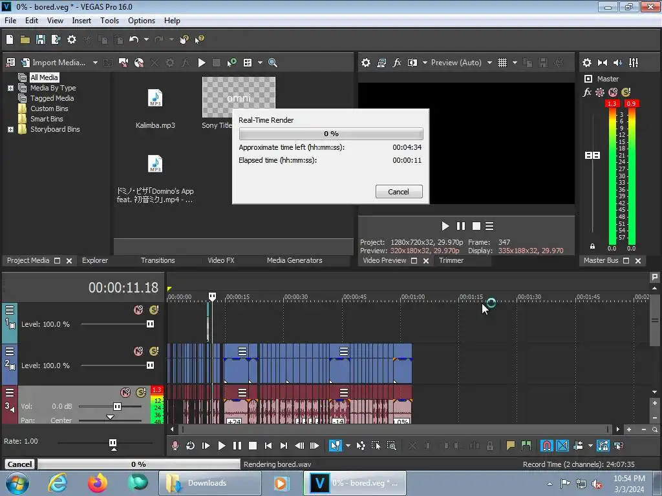Open video preview settings gear icon
The height and width of the screenshot is (496, 662).
point(366,63)
